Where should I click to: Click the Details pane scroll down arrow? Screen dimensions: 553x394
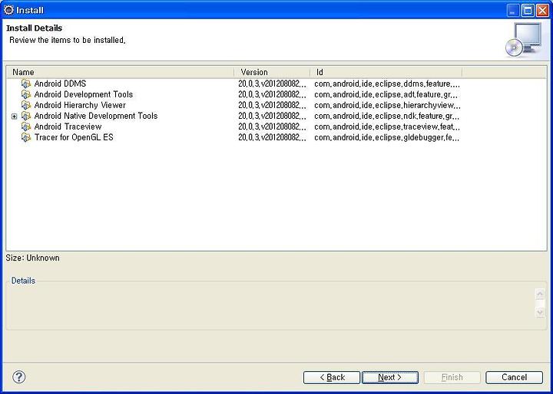[540, 312]
